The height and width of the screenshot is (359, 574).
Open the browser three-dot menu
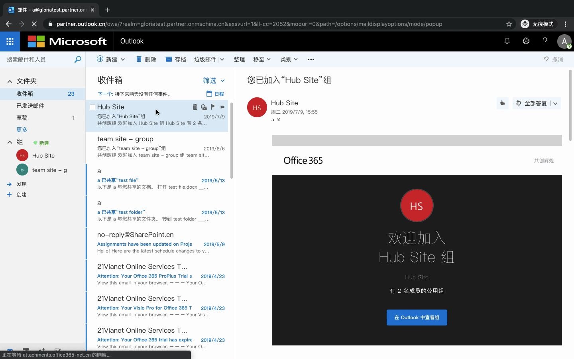tap(565, 24)
